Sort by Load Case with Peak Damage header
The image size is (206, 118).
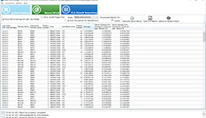[9, 27]
